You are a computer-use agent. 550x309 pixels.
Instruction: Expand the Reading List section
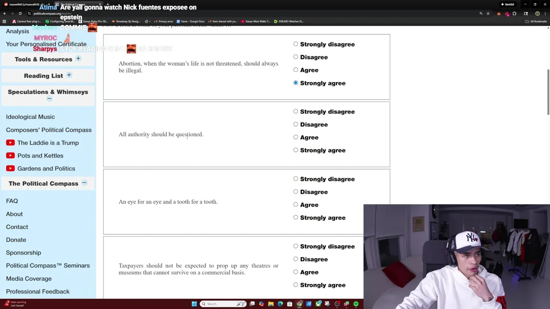[x=69, y=75]
